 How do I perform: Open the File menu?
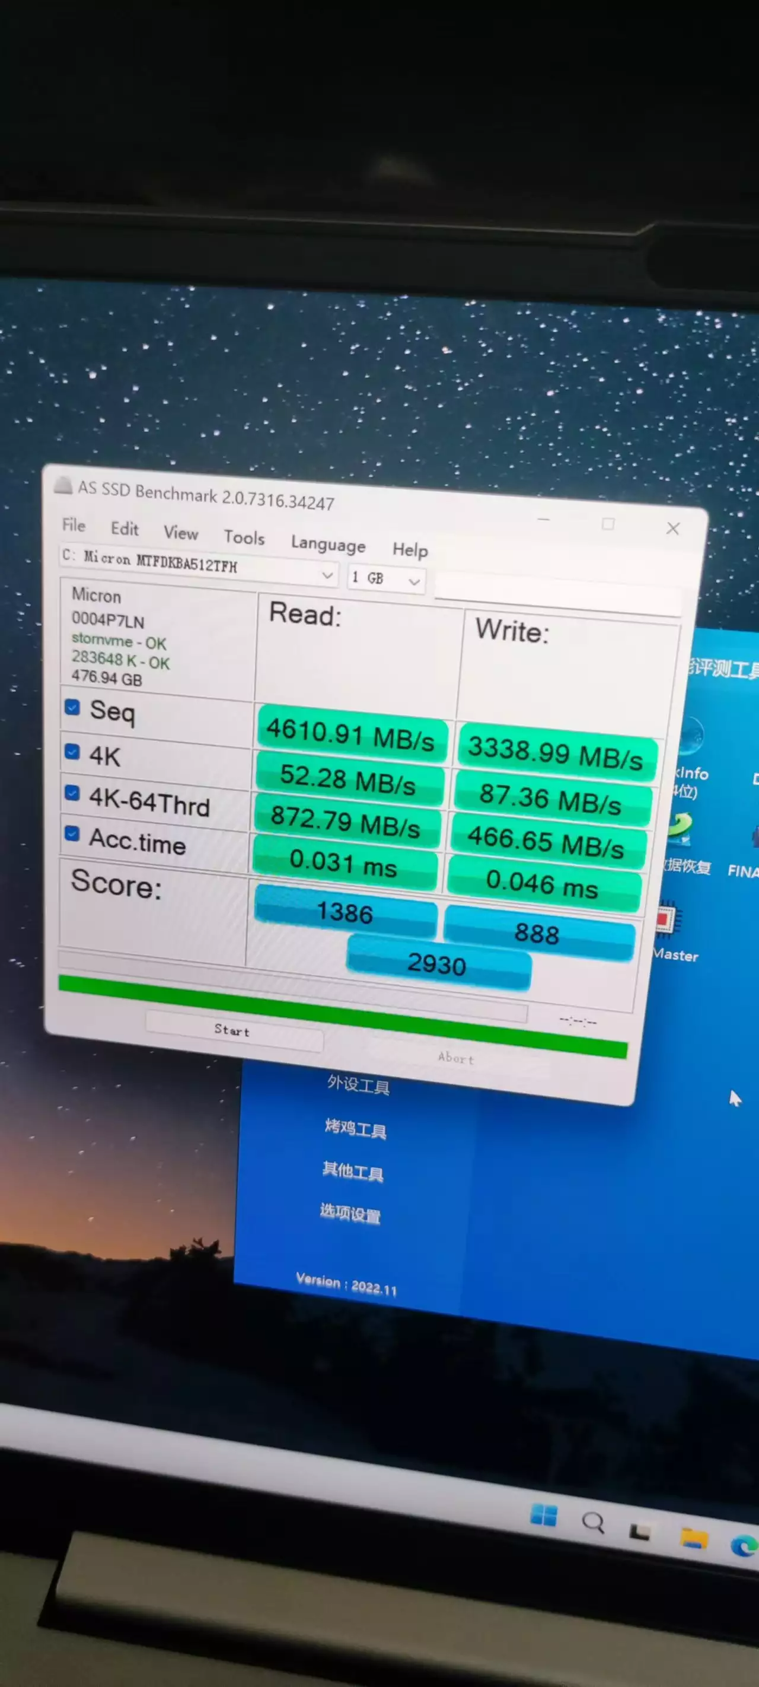[74, 524]
